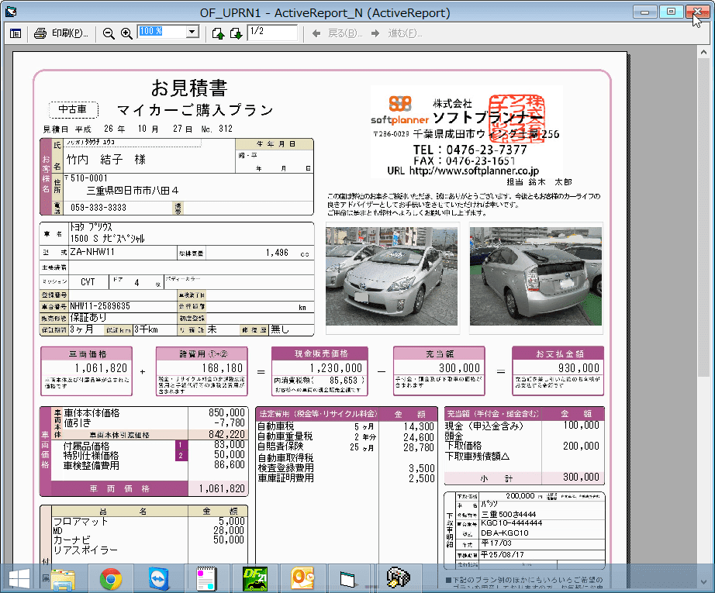The image size is (715, 593).
Task: Click the 1/2 page number field
Action: tap(272, 32)
